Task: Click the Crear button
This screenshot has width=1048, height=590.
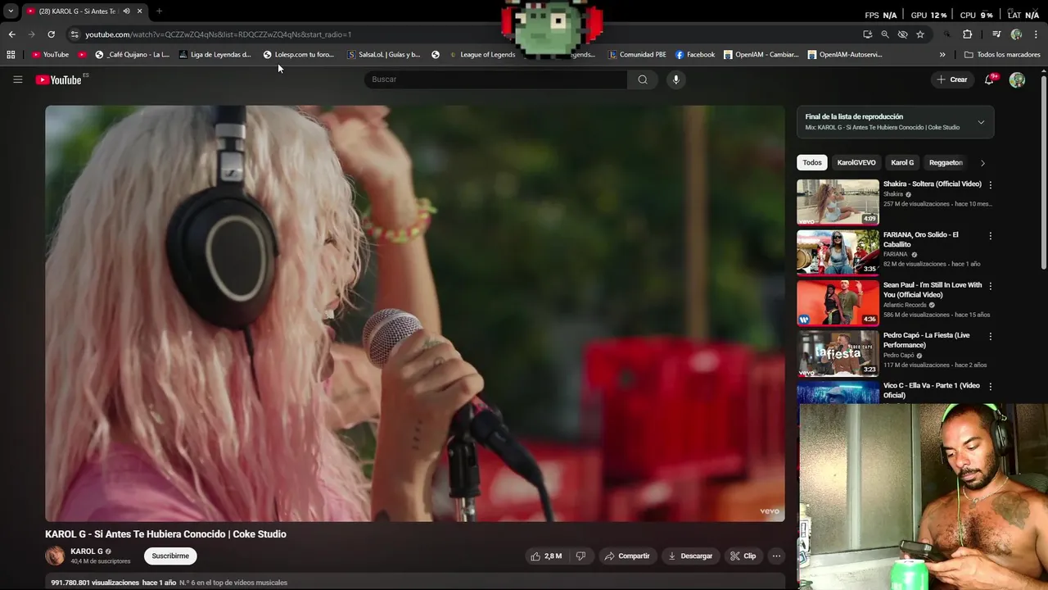Action: [952, 79]
